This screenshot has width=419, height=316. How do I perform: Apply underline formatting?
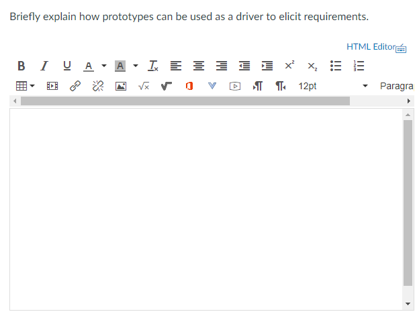[66, 66]
